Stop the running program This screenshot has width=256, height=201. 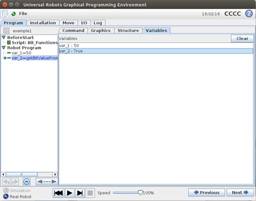[90, 193]
